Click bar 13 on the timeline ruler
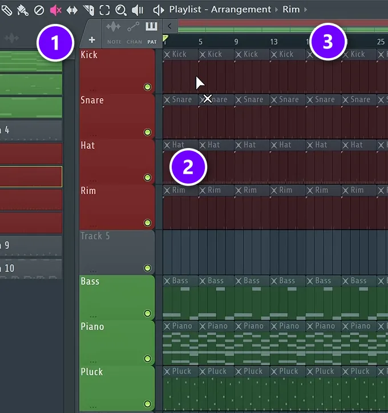This screenshot has width=388, height=413. pyautogui.click(x=274, y=42)
